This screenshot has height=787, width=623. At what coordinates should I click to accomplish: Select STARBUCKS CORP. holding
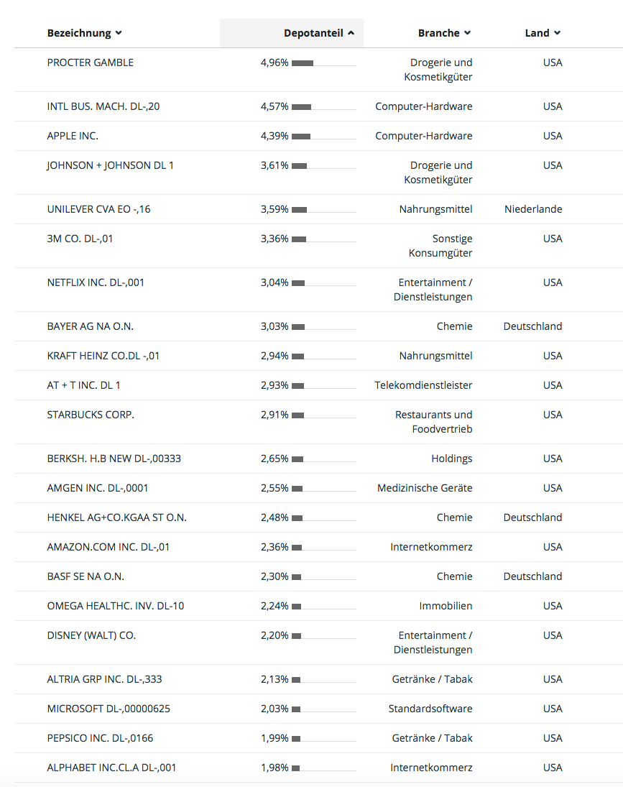91,415
